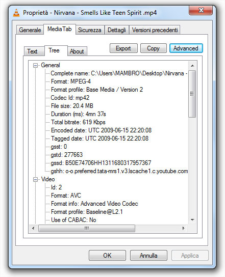Close the Proprietà dialog window

coord(201,10)
